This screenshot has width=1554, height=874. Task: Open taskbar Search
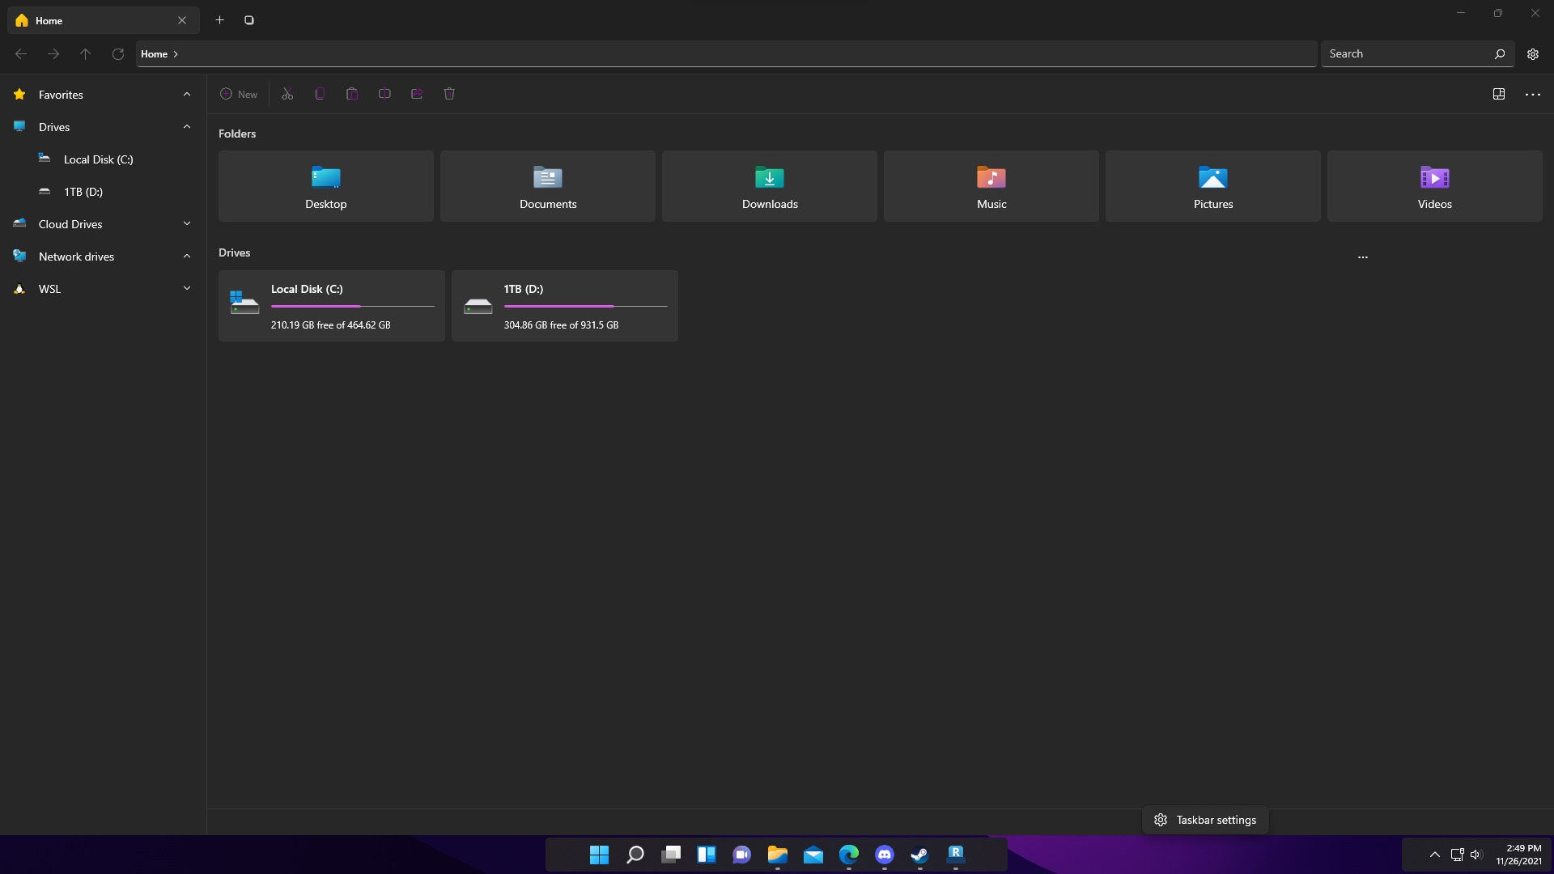click(x=635, y=855)
